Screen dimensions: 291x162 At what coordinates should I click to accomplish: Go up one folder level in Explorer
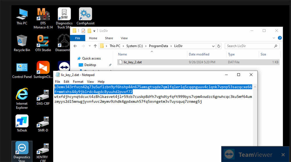[95, 46]
